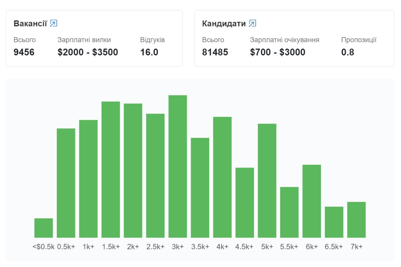The width and height of the screenshot is (401, 267).
Task: Click the 6.5k+ green bar
Action: pos(334,222)
